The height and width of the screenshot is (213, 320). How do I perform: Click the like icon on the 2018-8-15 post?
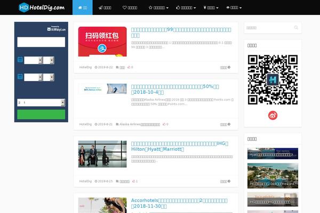click(134, 181)
